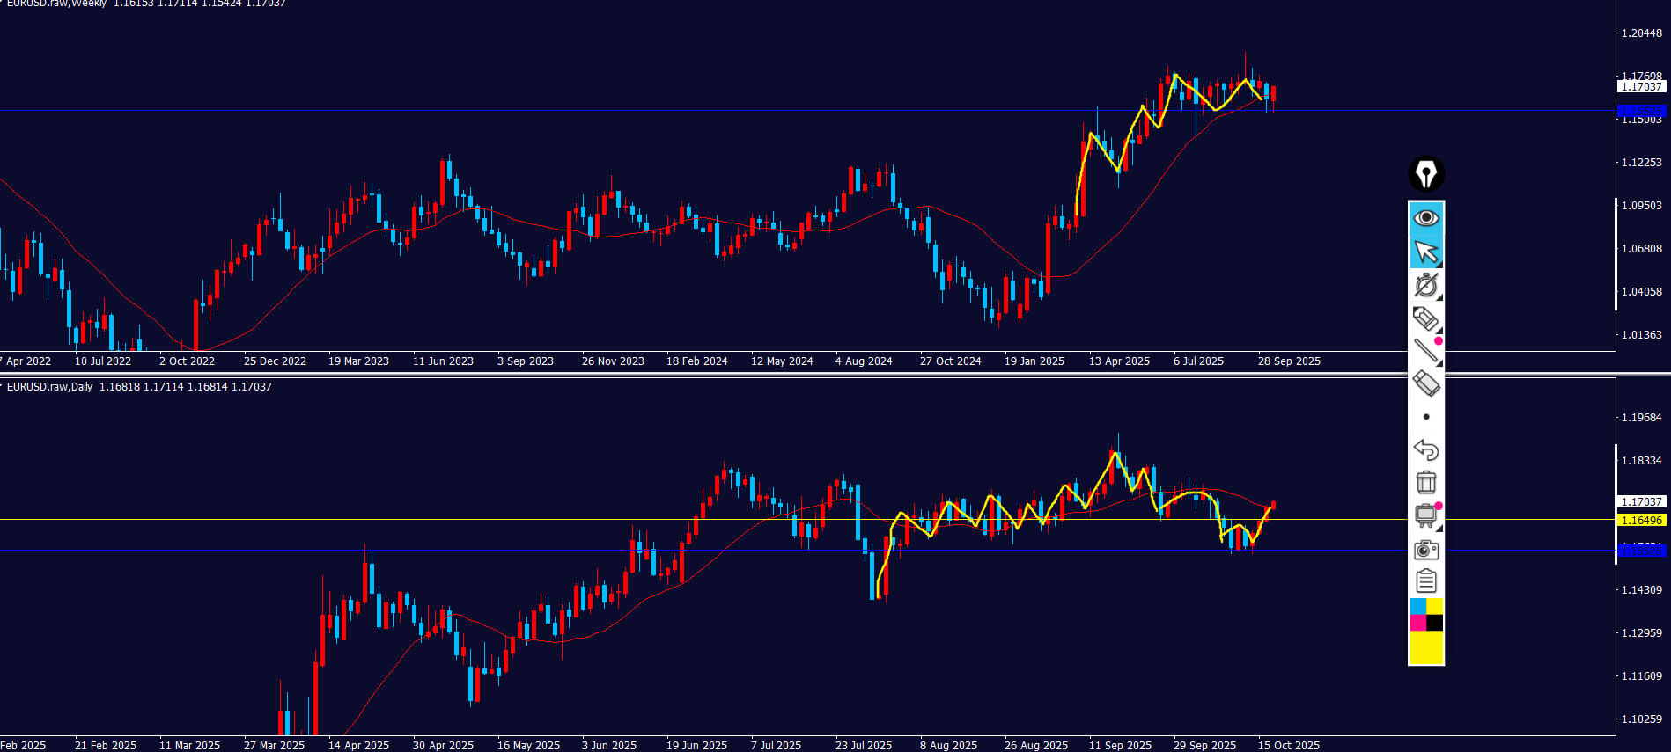Viewport: 1671px width, 752px height.
Task: Open the clipboard icon in the drawing toolbar
Action: click(1425, 581)
